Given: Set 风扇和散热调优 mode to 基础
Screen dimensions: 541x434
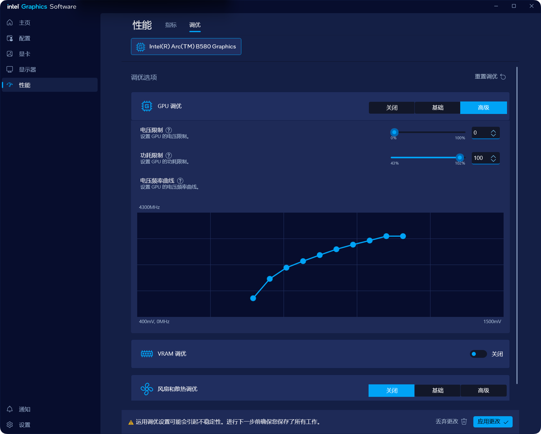Looking at the screenshot, I should pos(437,391).
